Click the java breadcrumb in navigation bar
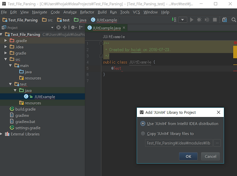This screenshot has height=176, width=237. click(x=80, y=20)
